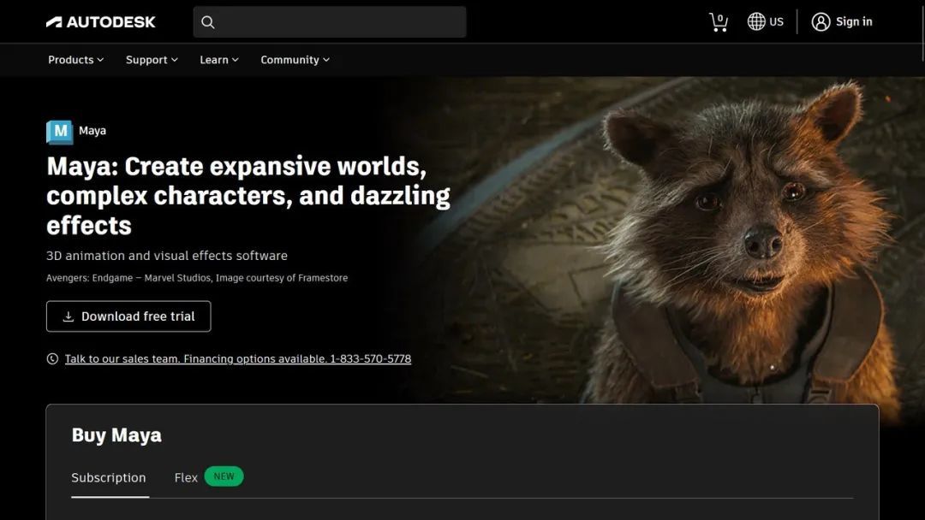
Task: Open the US region selector
Action: (765, 21)
